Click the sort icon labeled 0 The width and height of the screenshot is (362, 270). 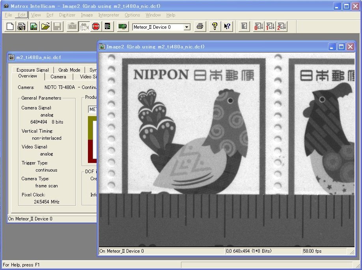259,26
